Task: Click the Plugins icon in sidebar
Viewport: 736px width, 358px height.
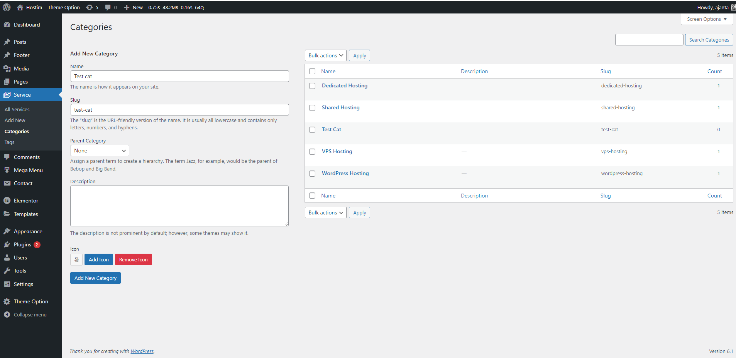Action: (7, 244)
